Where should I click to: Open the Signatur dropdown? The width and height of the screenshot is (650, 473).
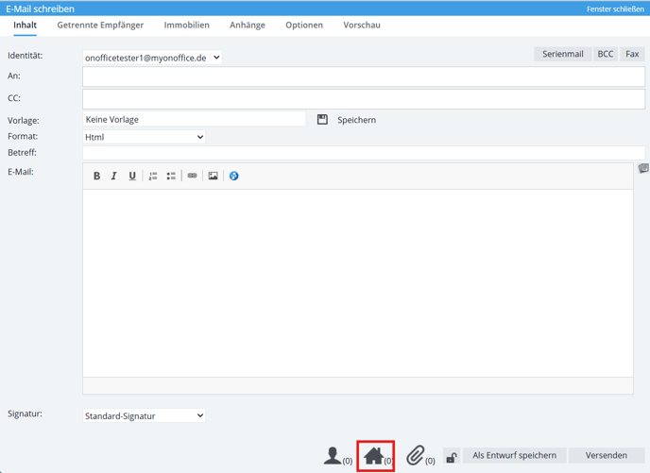[x=144, y=415]
